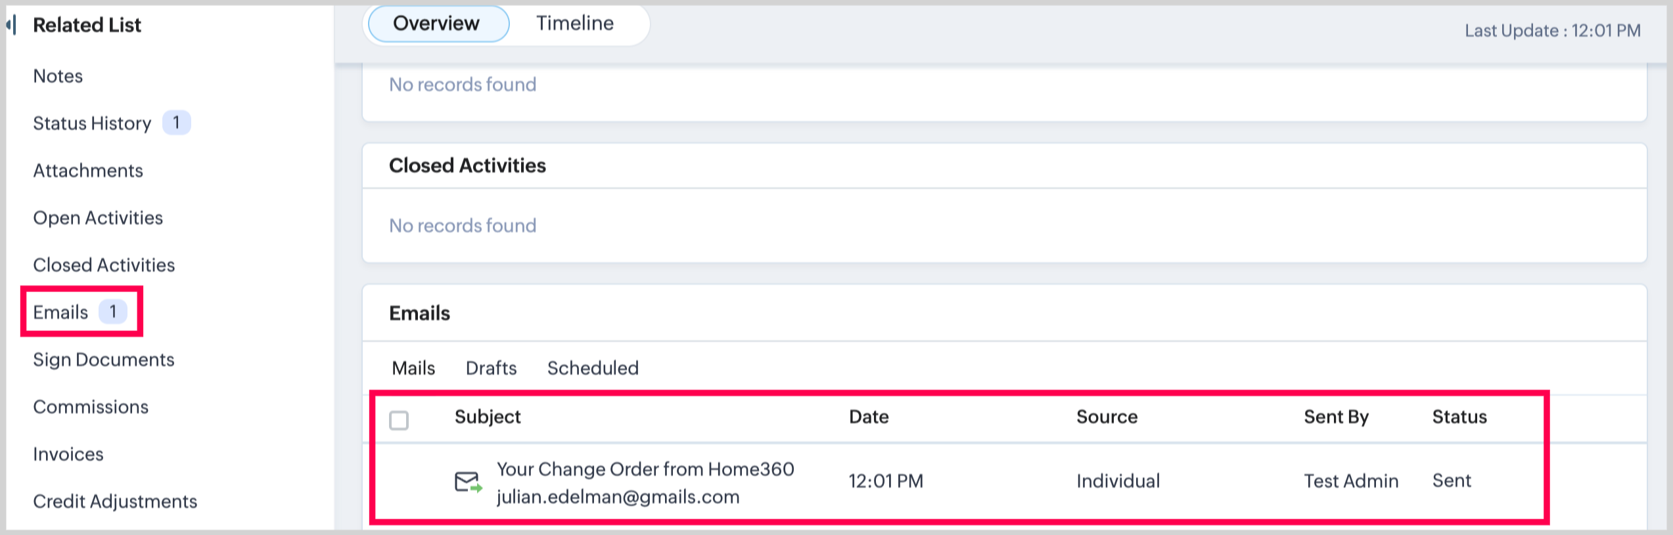
Task: Open Sign Documents related list
Action: 104,360
